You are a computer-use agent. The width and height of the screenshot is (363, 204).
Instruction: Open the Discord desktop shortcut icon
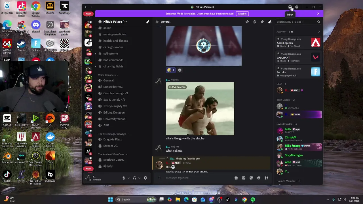(x=36, y=27)
